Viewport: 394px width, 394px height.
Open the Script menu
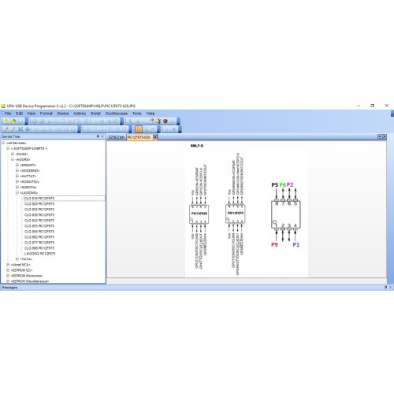[95, 113]
